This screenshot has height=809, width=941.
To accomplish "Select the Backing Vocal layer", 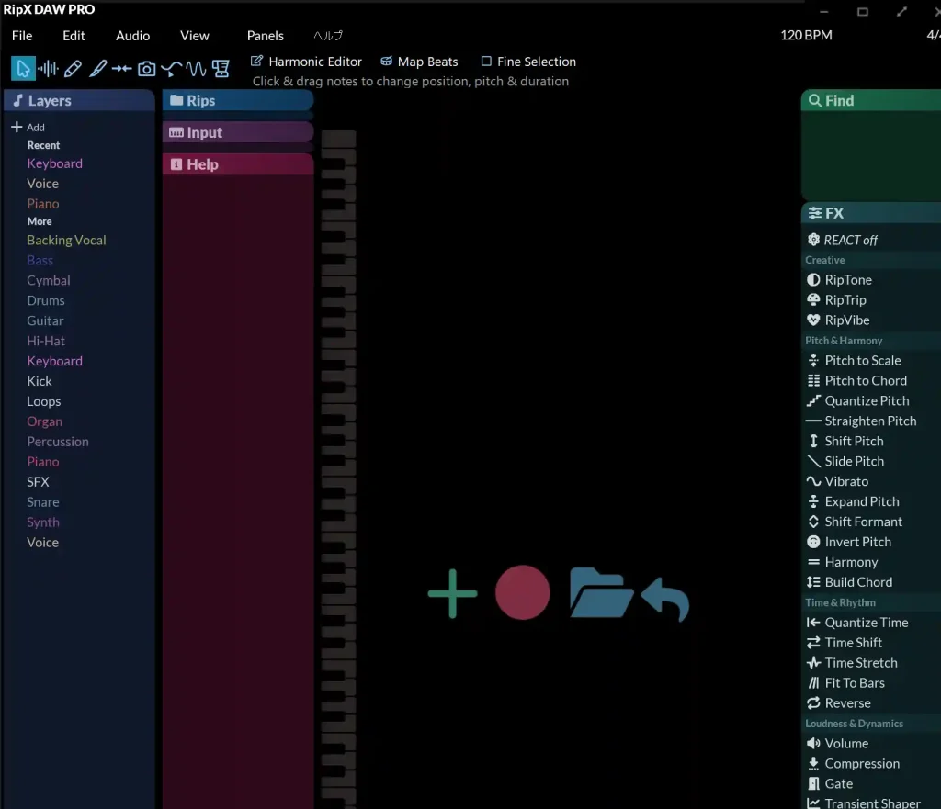I will pyautogui.click(x=66, y=241).
